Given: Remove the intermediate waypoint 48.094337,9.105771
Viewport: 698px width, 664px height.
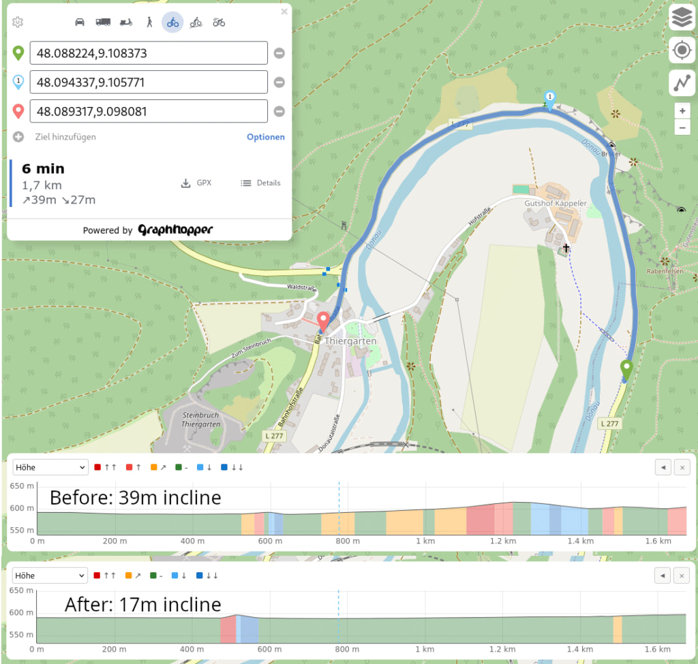Looking at the screenshot, I should [279, 82].
